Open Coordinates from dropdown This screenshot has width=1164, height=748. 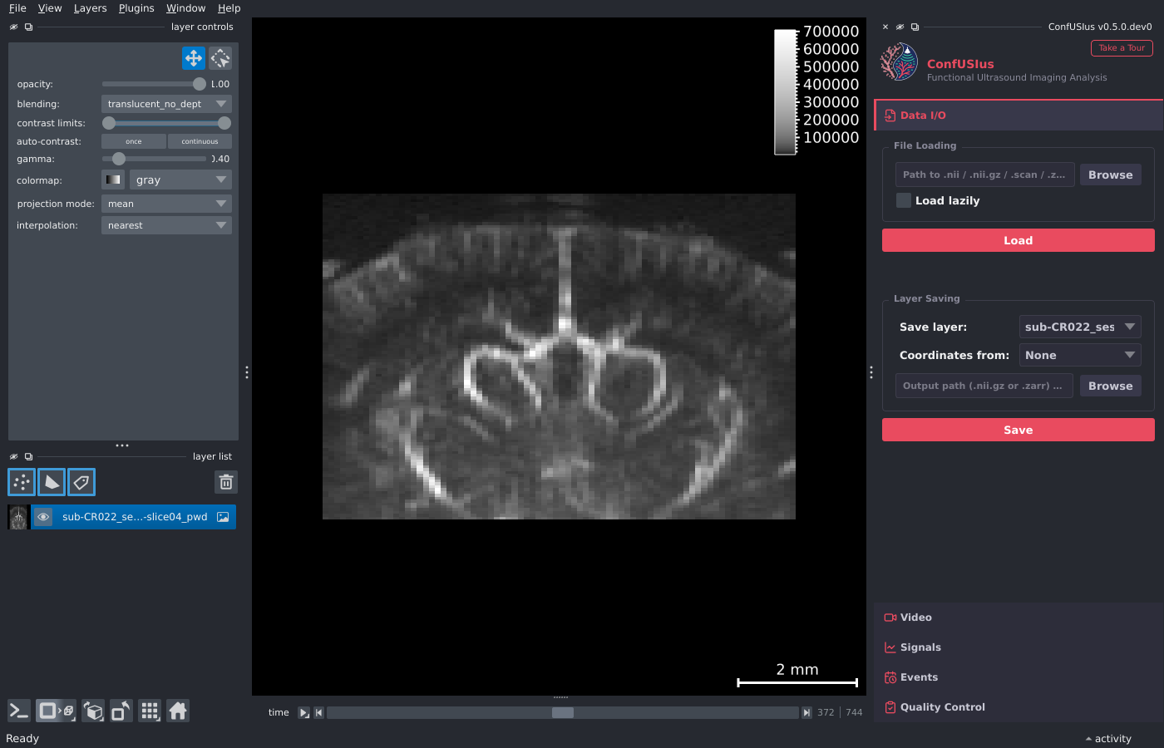point(1080,355)
